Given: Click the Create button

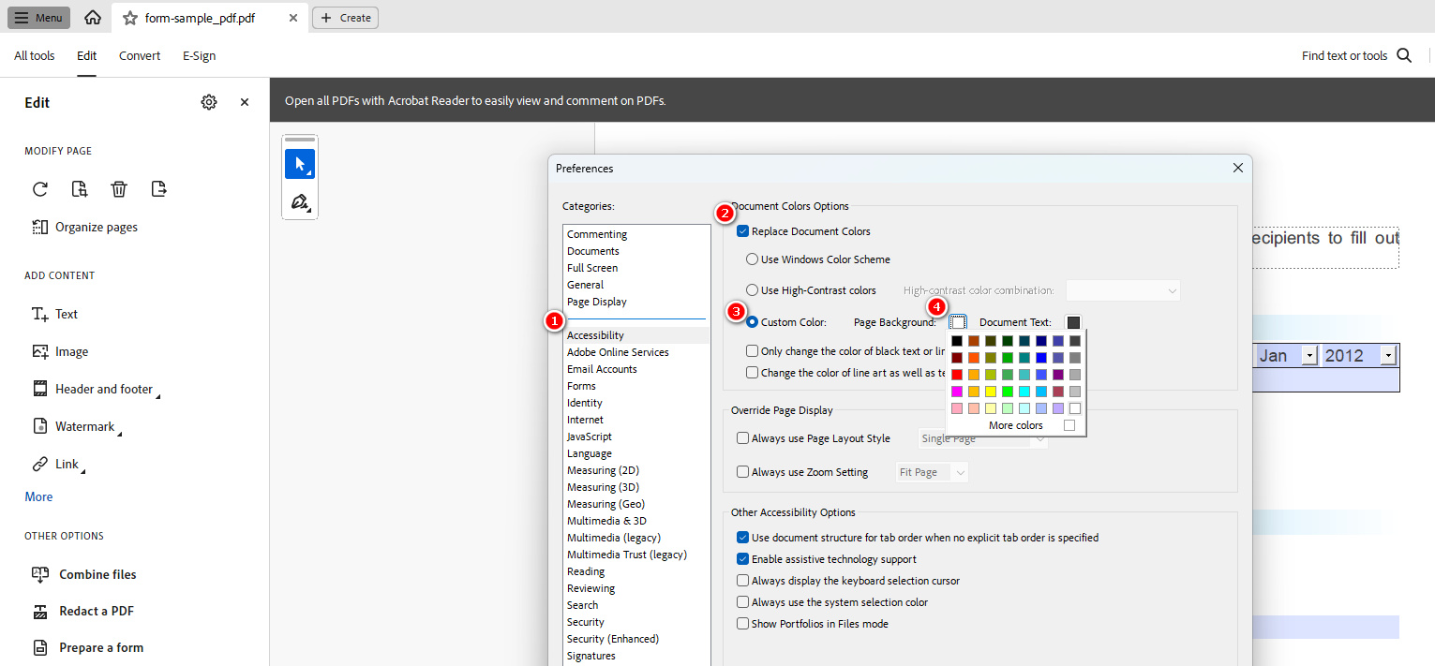Looking at the screenshot, I should [x=345, y=18].
